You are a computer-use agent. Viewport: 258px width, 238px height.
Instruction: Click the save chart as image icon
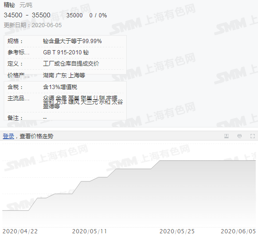[226, 136]
